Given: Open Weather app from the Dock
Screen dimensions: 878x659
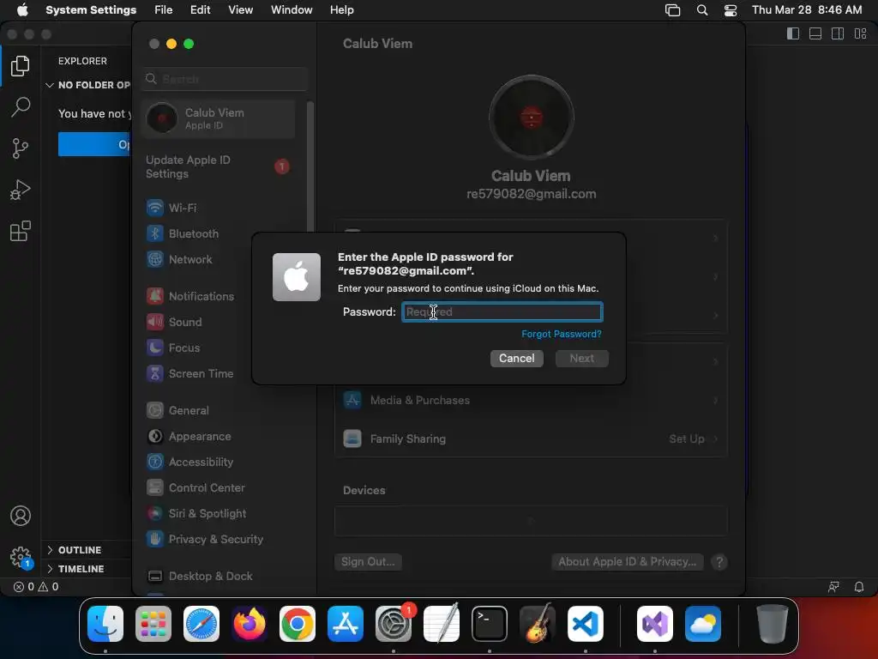Looking at the screenshot, I should tap(703, 624).
